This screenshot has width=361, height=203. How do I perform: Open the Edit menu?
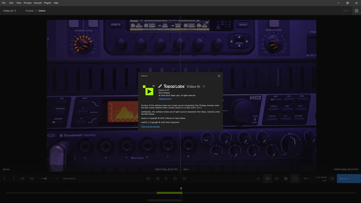click(11, 3)
